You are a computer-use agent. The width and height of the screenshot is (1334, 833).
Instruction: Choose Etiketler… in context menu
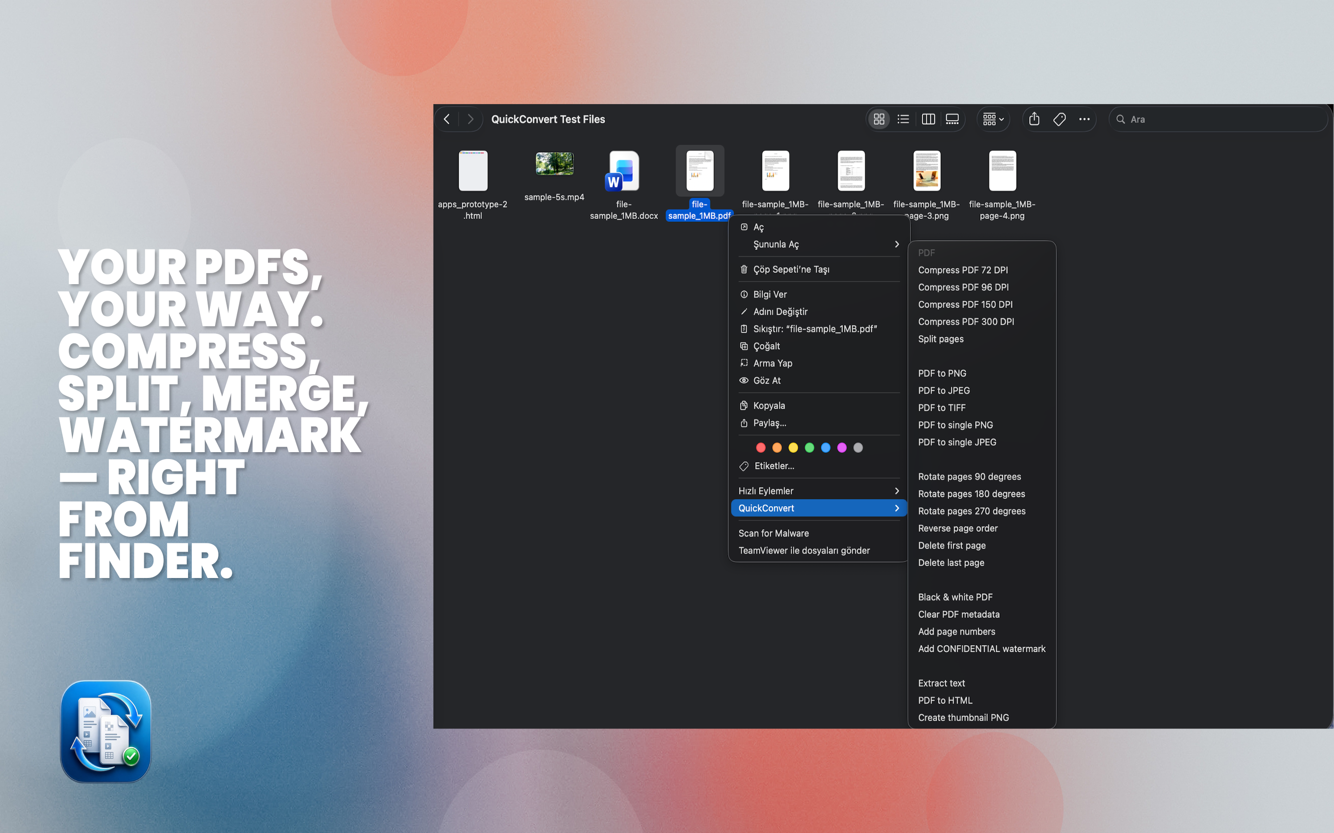point(818,466)
